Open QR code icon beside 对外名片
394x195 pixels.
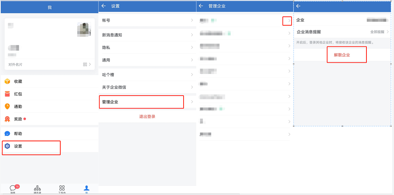(85, 64)
